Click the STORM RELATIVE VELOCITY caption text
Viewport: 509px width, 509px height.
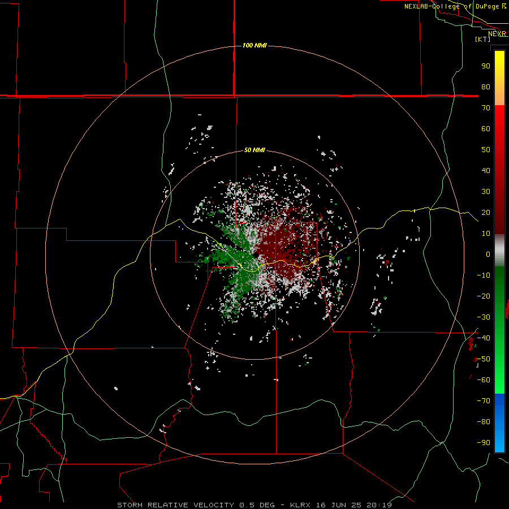tap(176, 505)
